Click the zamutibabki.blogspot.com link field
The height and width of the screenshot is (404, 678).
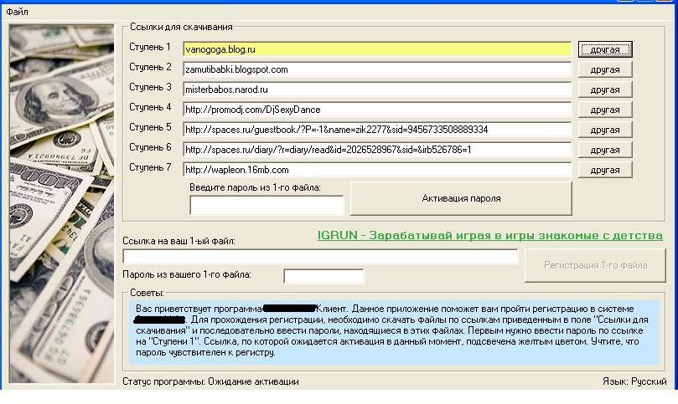377,69
